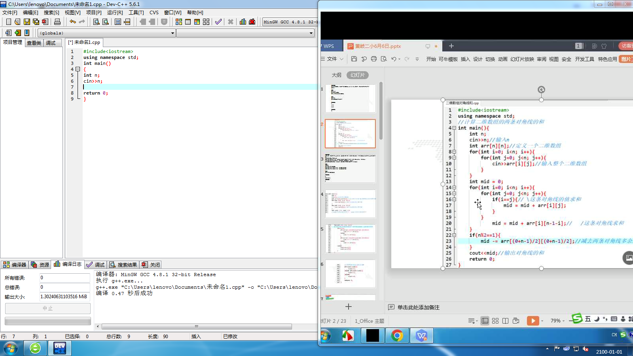Add new slide with plus button

pyautogui.click(x=348, y=307)
